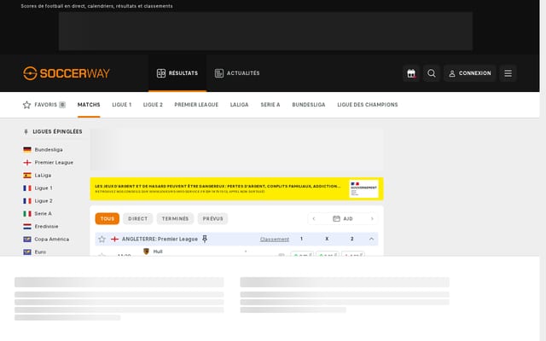Select Ligue 1 in pinned leagues
This screenshot has width=546, height=341.
pos(44,188)
